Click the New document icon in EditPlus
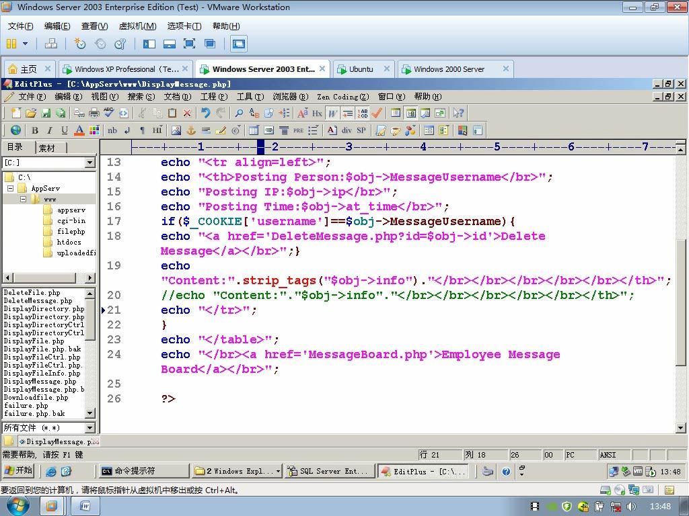The image size is (689, 516). [16, 113]
